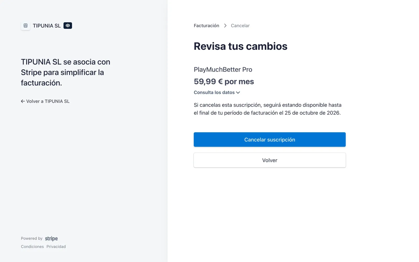Click the Volver button
Screen dimensions: 419x262
coord(270,160)
